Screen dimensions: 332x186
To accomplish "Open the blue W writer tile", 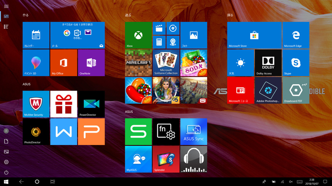I will click(64, 131).
